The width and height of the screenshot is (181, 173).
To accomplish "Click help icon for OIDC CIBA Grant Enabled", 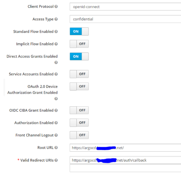I will point(56,111).
